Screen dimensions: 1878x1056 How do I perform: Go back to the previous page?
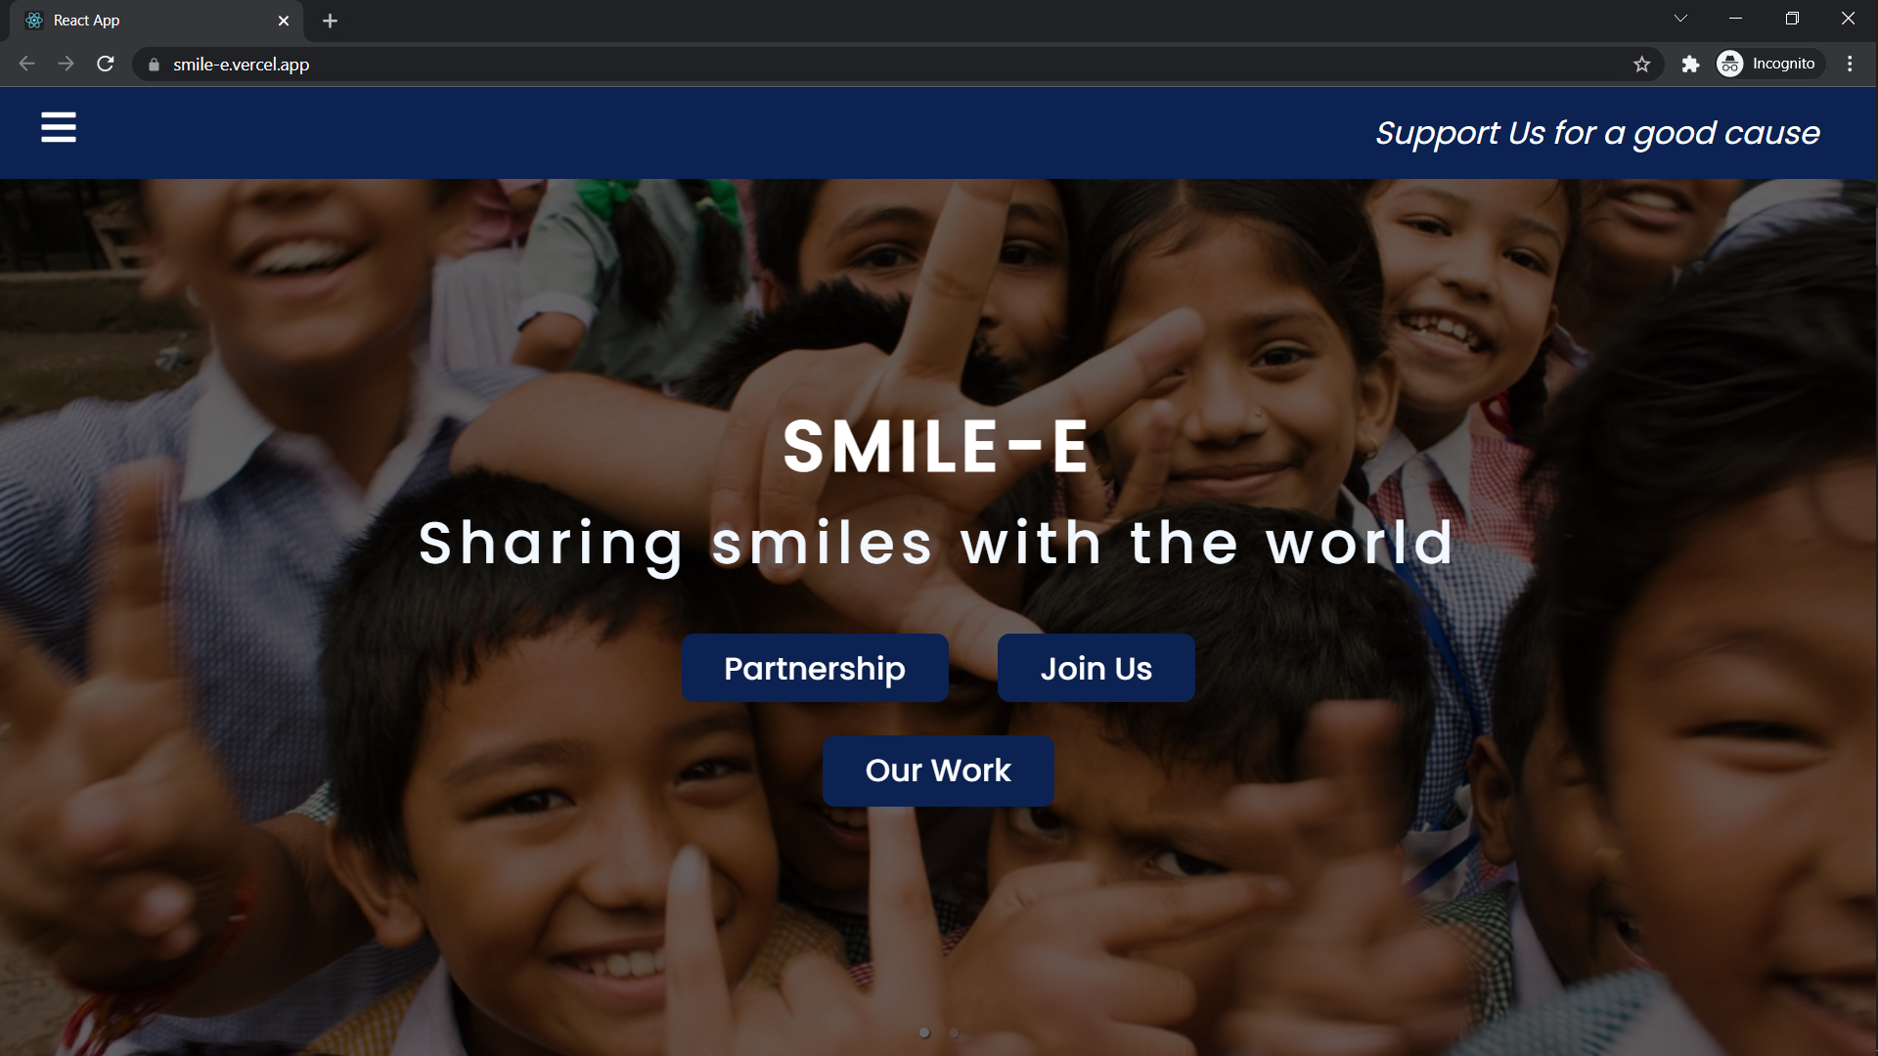pos(26,65)
